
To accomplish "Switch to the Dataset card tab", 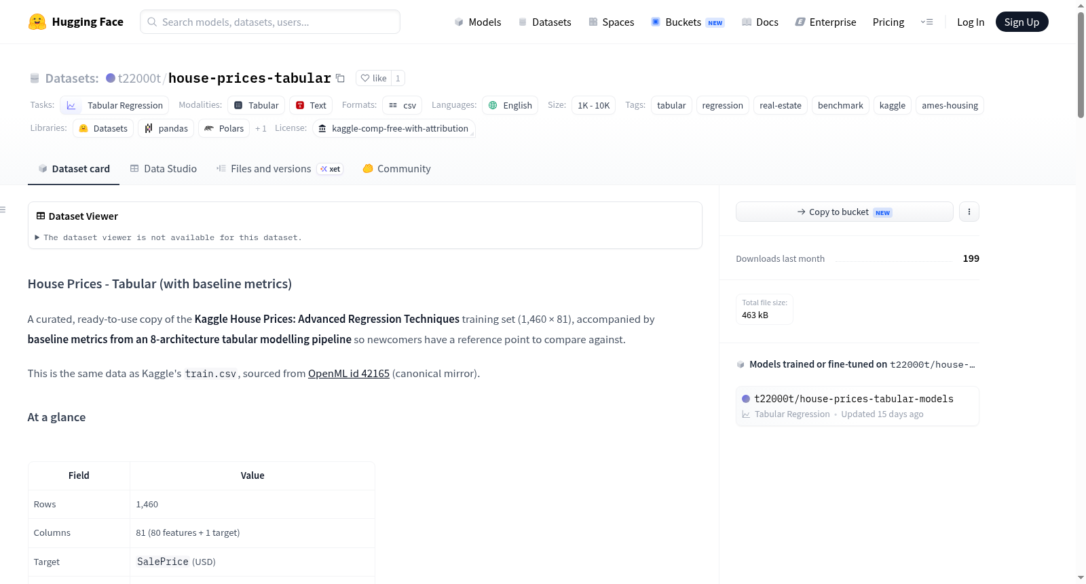I will [74, 169].
